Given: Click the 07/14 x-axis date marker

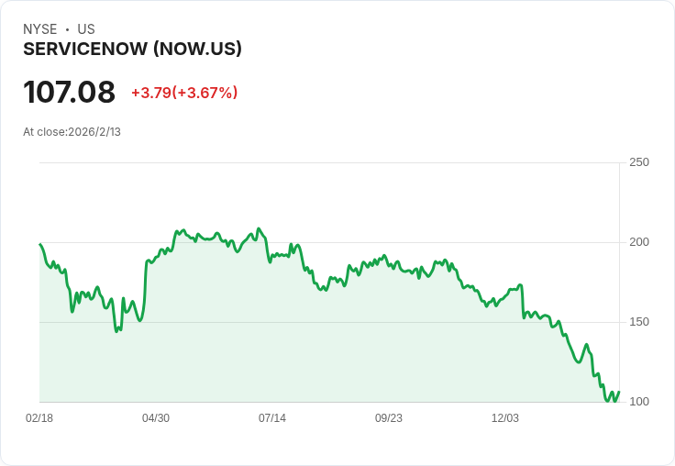Looking at the screenshot, I should 272,418.
